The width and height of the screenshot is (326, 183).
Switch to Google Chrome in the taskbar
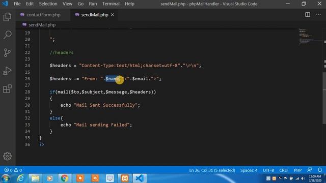(x=65, y=178)
